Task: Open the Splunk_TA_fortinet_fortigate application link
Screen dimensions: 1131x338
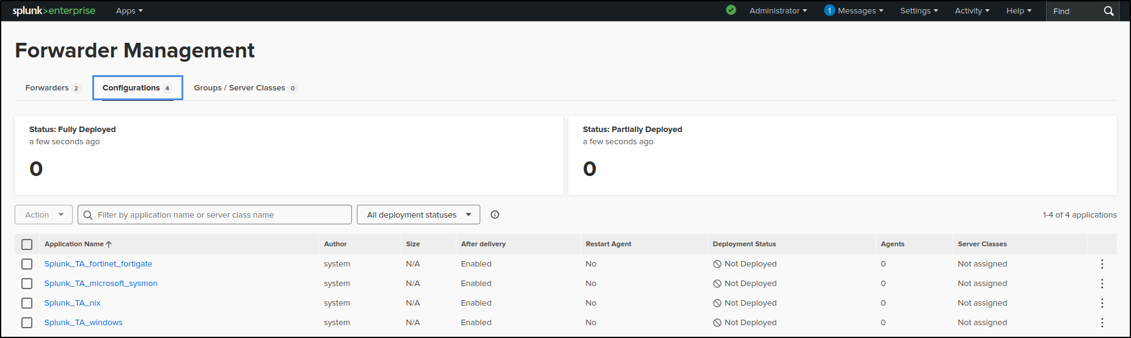Action: (98, 264)
